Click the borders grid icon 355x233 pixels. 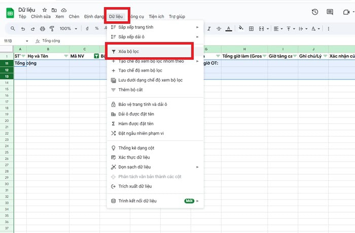pos(251,29)
